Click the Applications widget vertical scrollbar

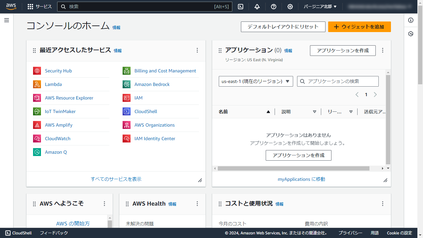(388, 119)
